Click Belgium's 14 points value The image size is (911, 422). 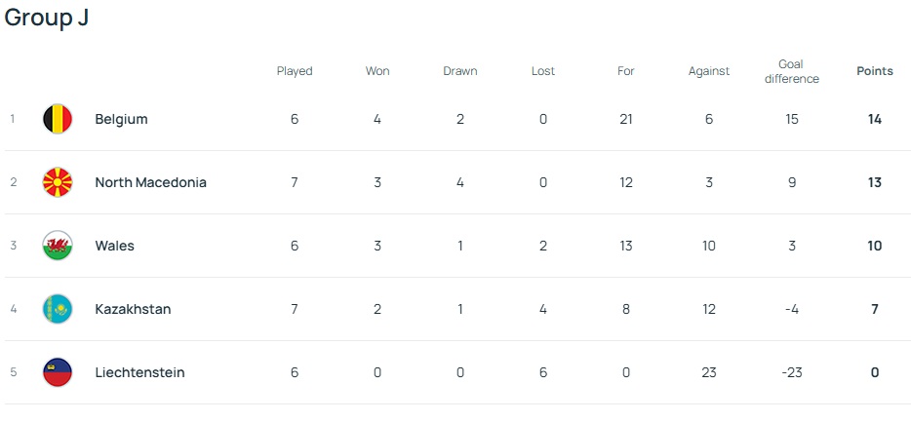pos(874,119)
